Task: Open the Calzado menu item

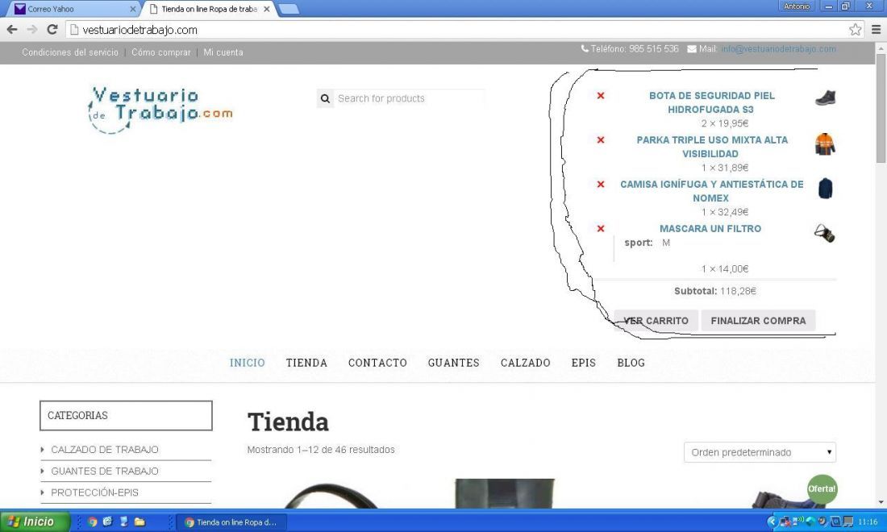Action: 526,363
